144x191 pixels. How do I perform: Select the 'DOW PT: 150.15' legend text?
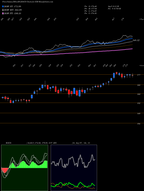pos(12,13)
